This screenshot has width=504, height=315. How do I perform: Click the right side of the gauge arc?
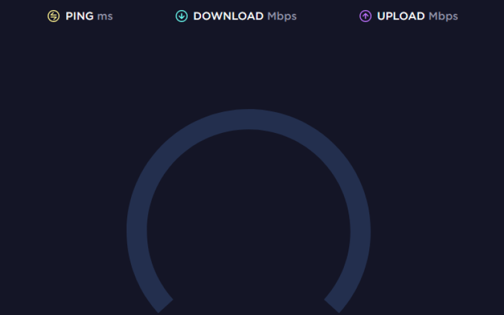(x=360, y=231)
